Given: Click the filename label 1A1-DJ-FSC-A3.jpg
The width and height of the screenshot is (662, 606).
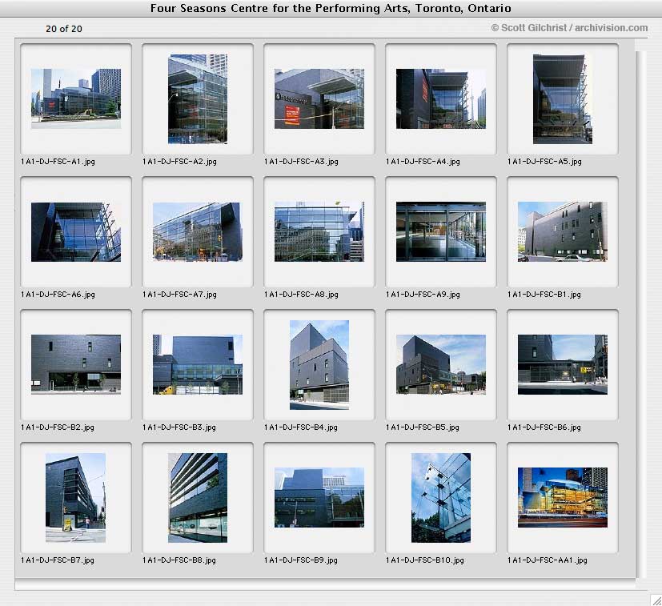Looking at the screenshot, I should click(x=301, y=162).
